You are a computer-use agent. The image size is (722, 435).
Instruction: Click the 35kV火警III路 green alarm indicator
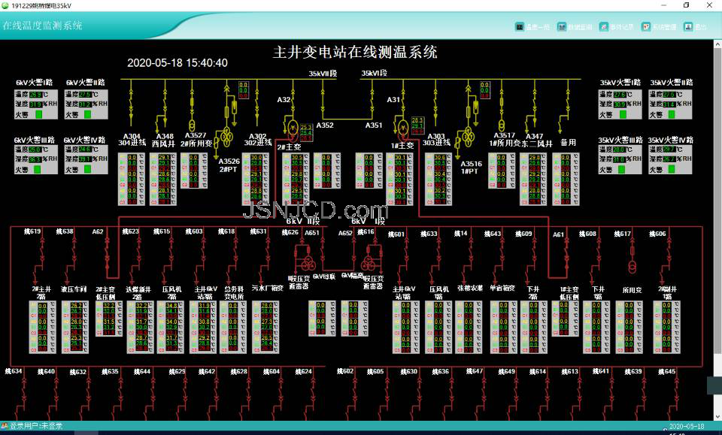point(623,169)
